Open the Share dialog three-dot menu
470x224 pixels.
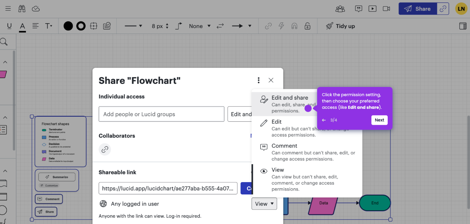[258, 80]
